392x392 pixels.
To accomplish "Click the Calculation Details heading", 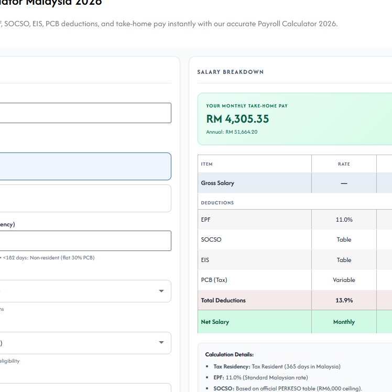I will click(229, 354).
